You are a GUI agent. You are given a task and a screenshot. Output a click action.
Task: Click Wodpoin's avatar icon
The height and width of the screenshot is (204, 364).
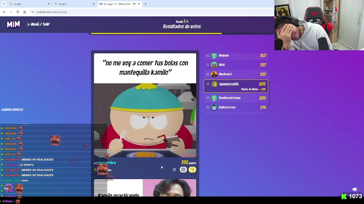tap(214, 56)
